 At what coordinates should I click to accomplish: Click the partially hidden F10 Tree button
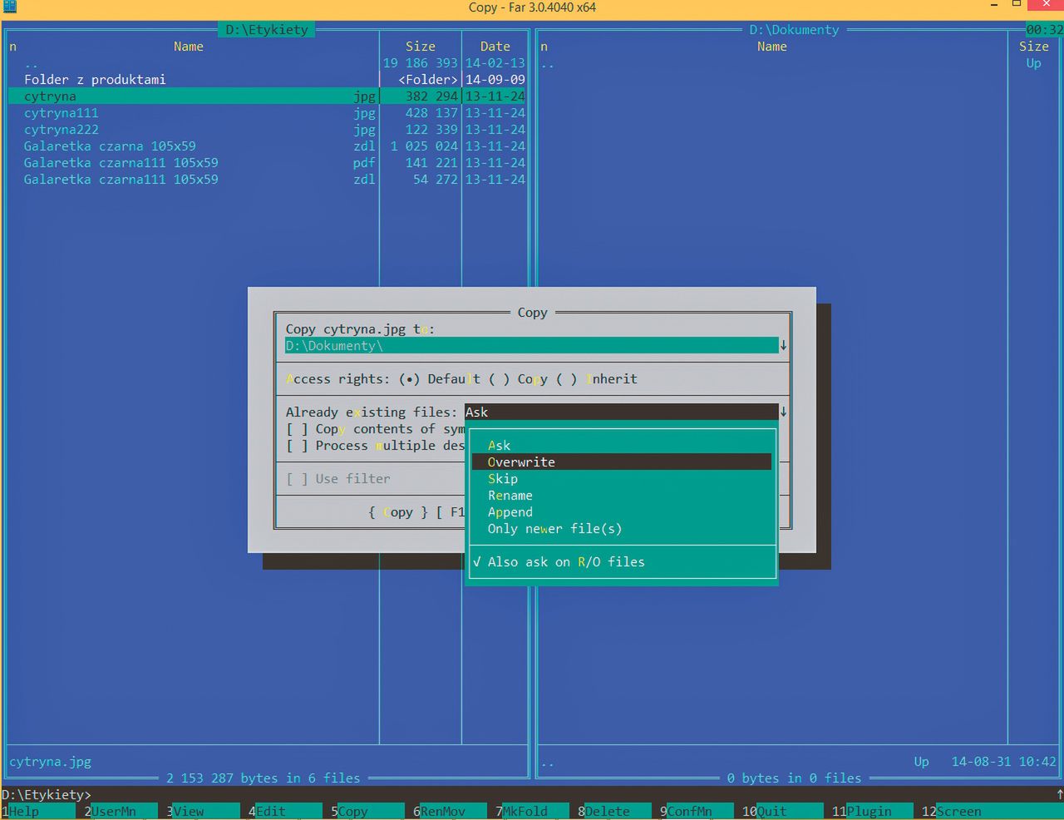tap(451, 512)
